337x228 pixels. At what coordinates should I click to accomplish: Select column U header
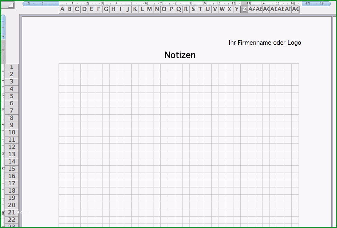pos(208,9)
